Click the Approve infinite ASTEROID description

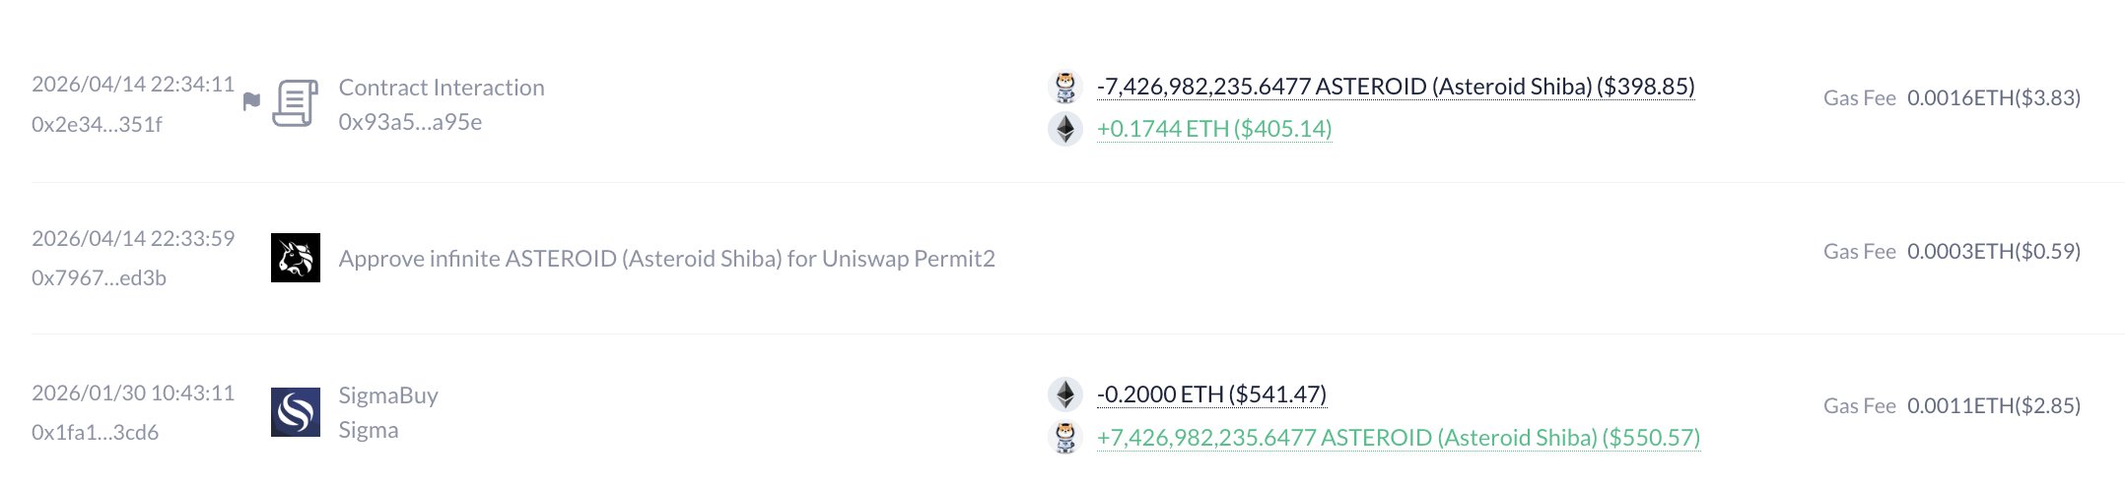tap(666, 259)
